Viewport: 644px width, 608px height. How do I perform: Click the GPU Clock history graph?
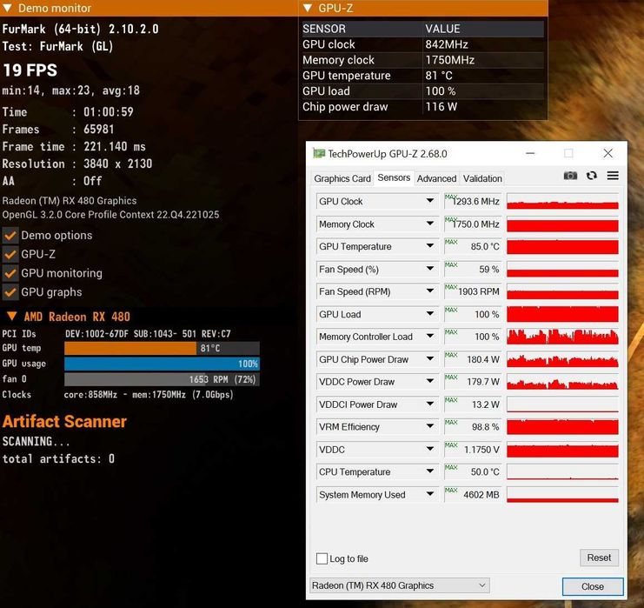click(x=562, y=202)
